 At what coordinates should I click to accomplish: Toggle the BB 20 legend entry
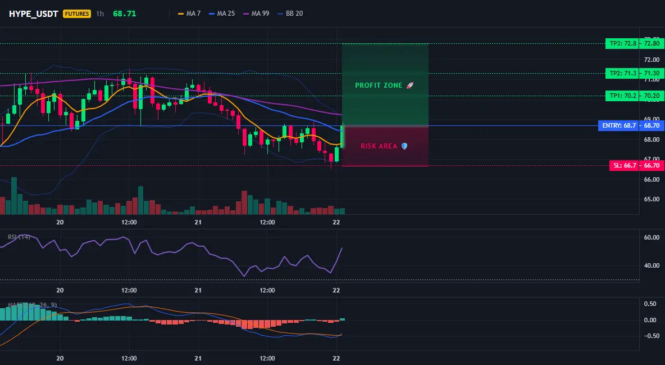(290, 13)
